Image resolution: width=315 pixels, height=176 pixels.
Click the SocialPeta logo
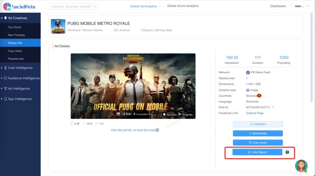(x=19, y=6)
